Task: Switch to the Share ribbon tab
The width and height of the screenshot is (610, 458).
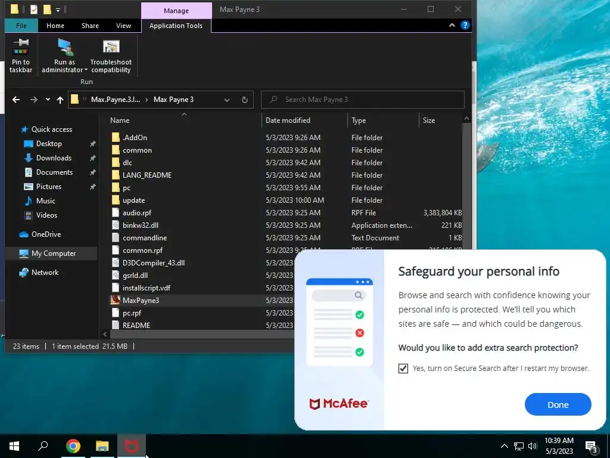Action: point(91,25)
